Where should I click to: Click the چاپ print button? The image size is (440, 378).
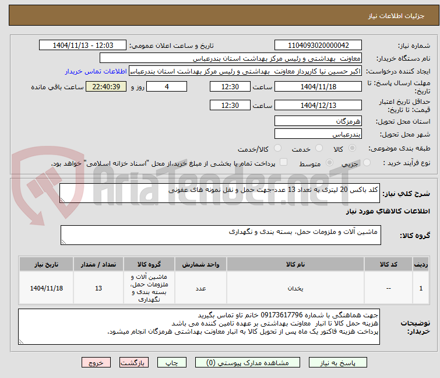tap(172, 363)
